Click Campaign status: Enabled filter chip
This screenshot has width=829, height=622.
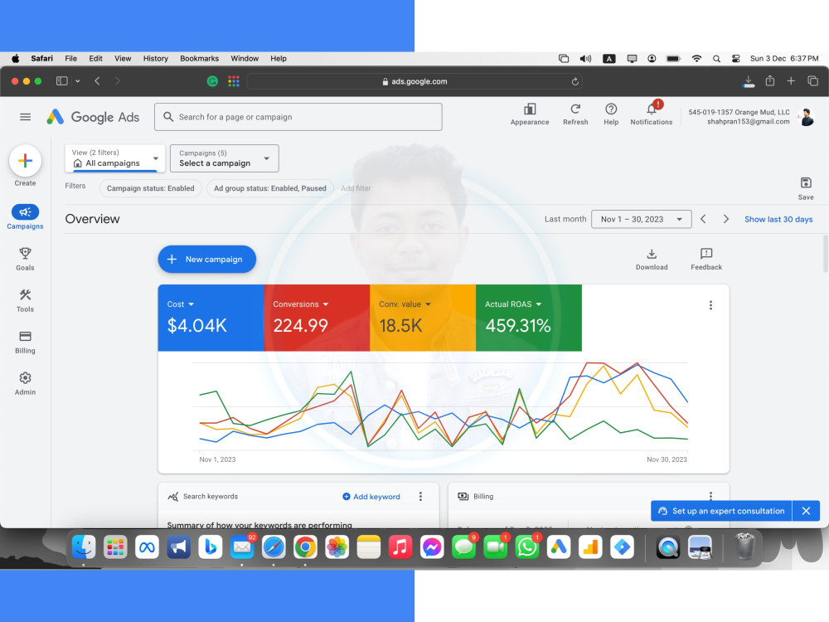[x=151, y=188]
